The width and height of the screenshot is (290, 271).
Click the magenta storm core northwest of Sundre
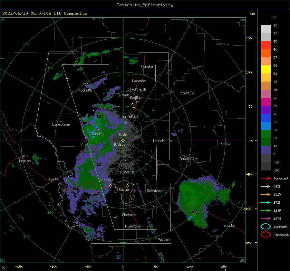pos(92,122)
